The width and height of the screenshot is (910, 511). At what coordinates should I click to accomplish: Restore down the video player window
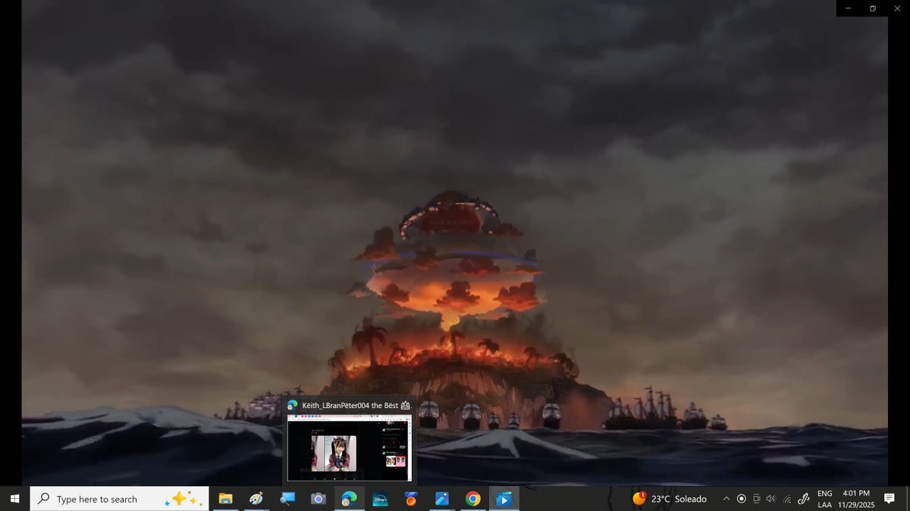click(x=873, y=8)
